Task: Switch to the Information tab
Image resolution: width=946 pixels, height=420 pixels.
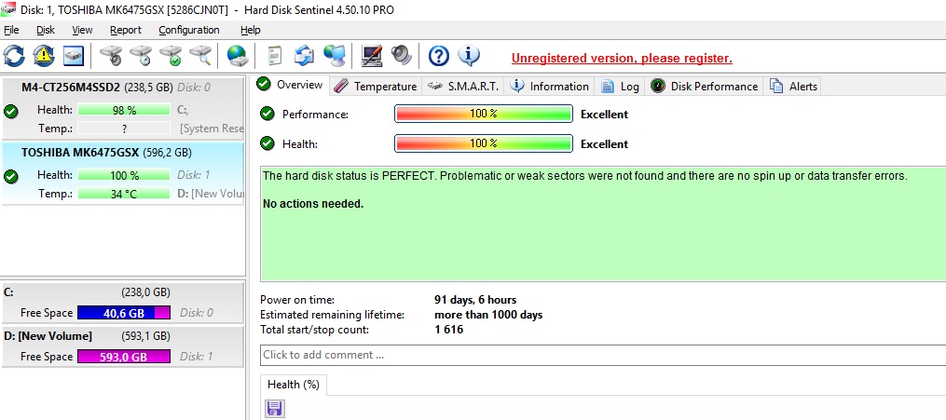Action: pyautogui.click(x=550, y=87)
